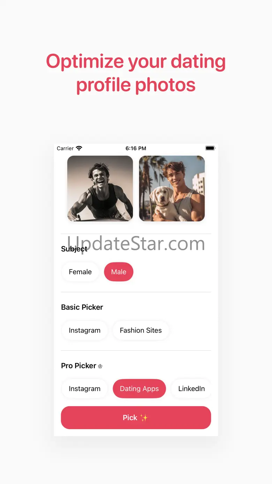Click the Subject section heading
Screen dimensions: 272x484
click(x=74, y=249)
